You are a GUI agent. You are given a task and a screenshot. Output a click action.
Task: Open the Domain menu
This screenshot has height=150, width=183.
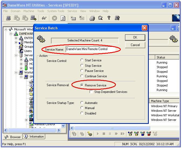(16, 11)
